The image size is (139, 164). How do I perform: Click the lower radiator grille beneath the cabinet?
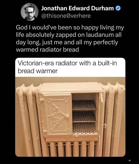coord(72,148)
